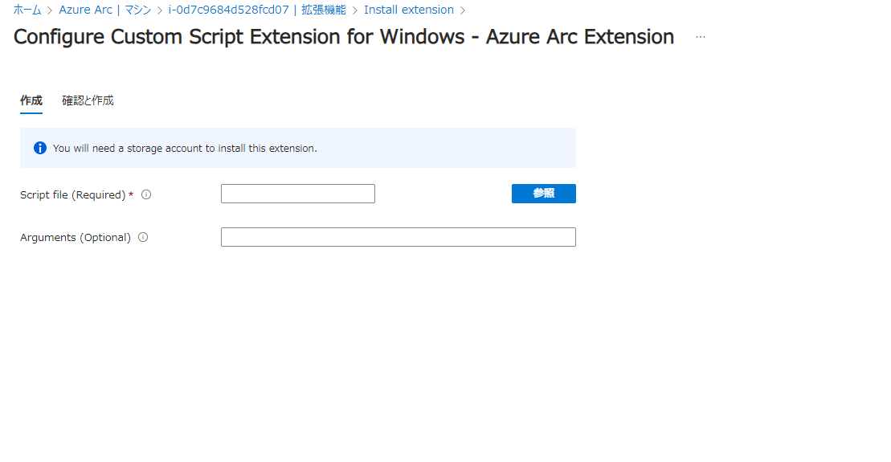
Task: Focus the Arguments input field
Action: (398, 237)
